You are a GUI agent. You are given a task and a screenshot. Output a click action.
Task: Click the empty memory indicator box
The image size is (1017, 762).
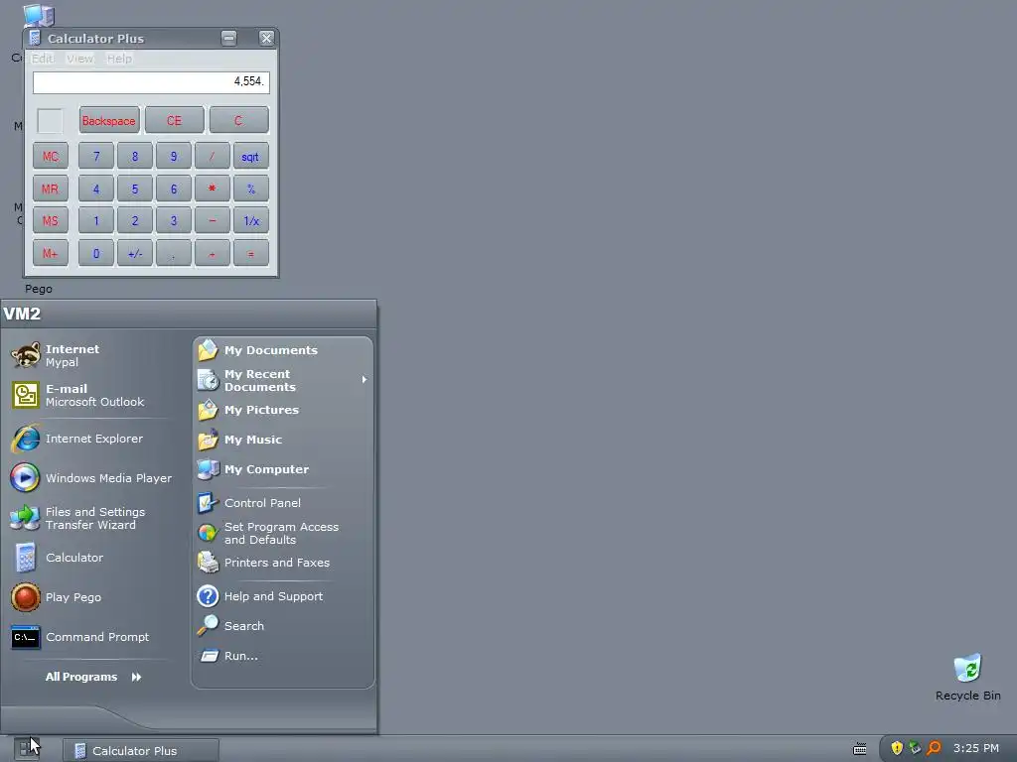(x=50, y=121)
